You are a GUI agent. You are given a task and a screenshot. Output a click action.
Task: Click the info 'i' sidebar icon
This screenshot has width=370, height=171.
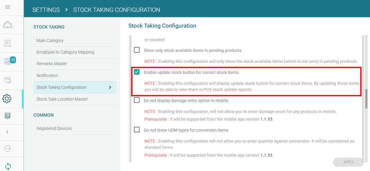[7, 132]
